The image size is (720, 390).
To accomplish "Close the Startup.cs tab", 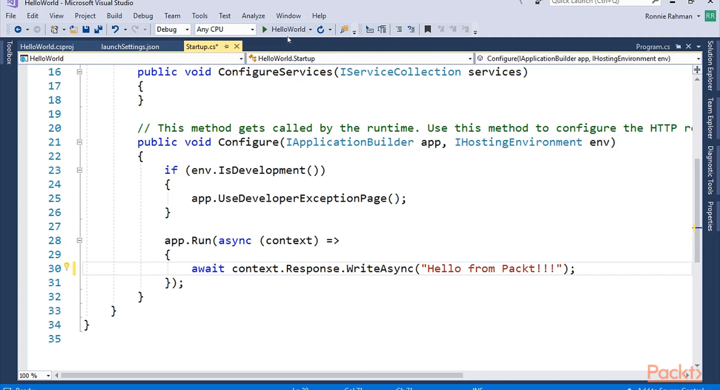I will pyautogui.click(x=236, y=46).
